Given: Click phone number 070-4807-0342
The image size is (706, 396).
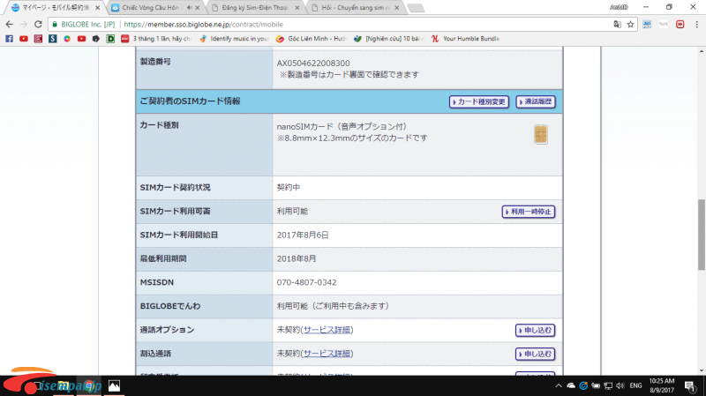Looking at the screenshot, I should point(306,282).
